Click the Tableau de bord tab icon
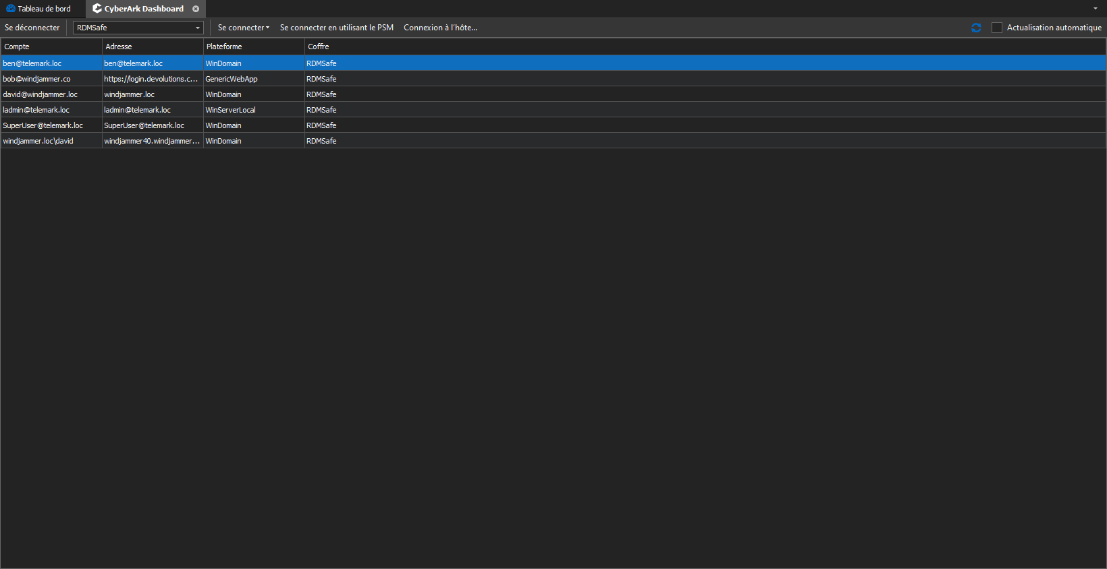 coord(11,9)
